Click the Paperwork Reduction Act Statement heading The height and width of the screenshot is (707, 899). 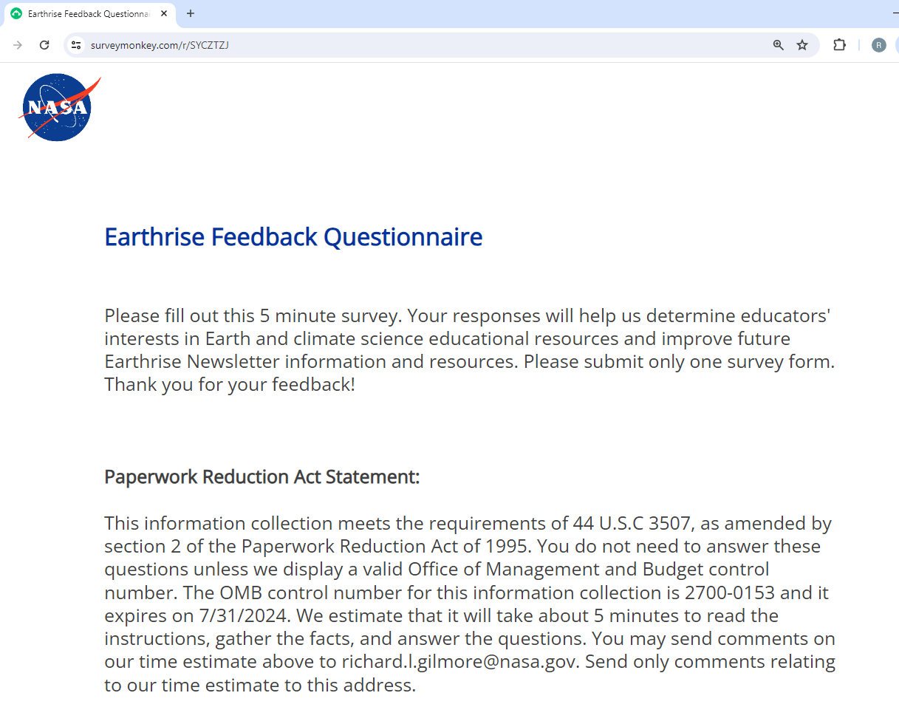coord(262,477)
